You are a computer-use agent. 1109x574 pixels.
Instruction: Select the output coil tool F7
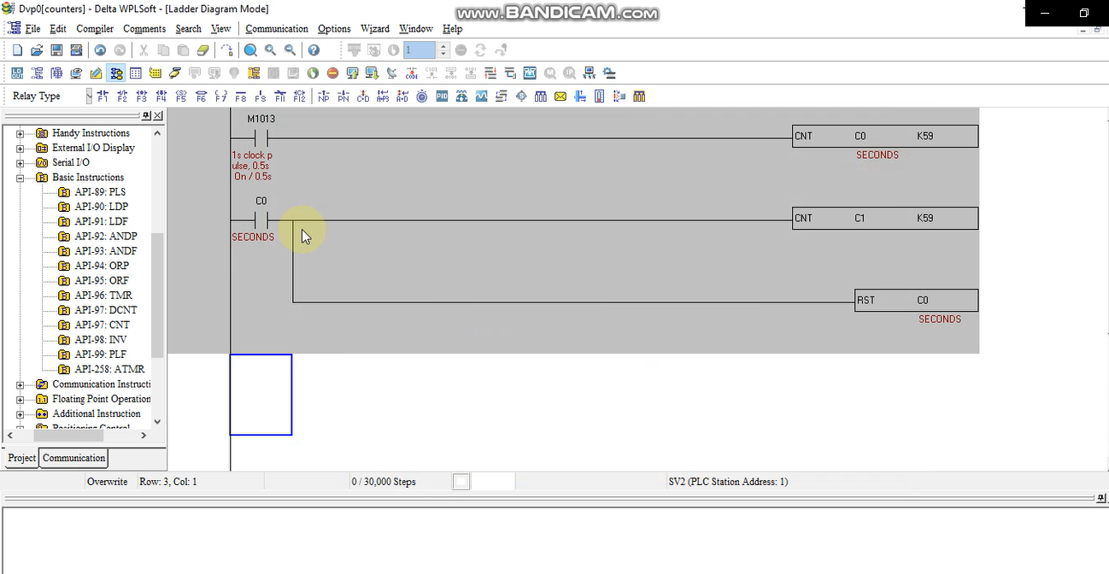tap(220, 96)
